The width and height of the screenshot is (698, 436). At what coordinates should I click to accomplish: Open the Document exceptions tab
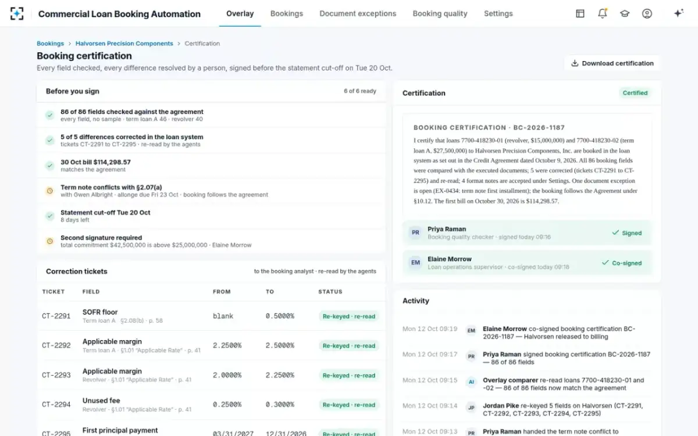[358, 13]
